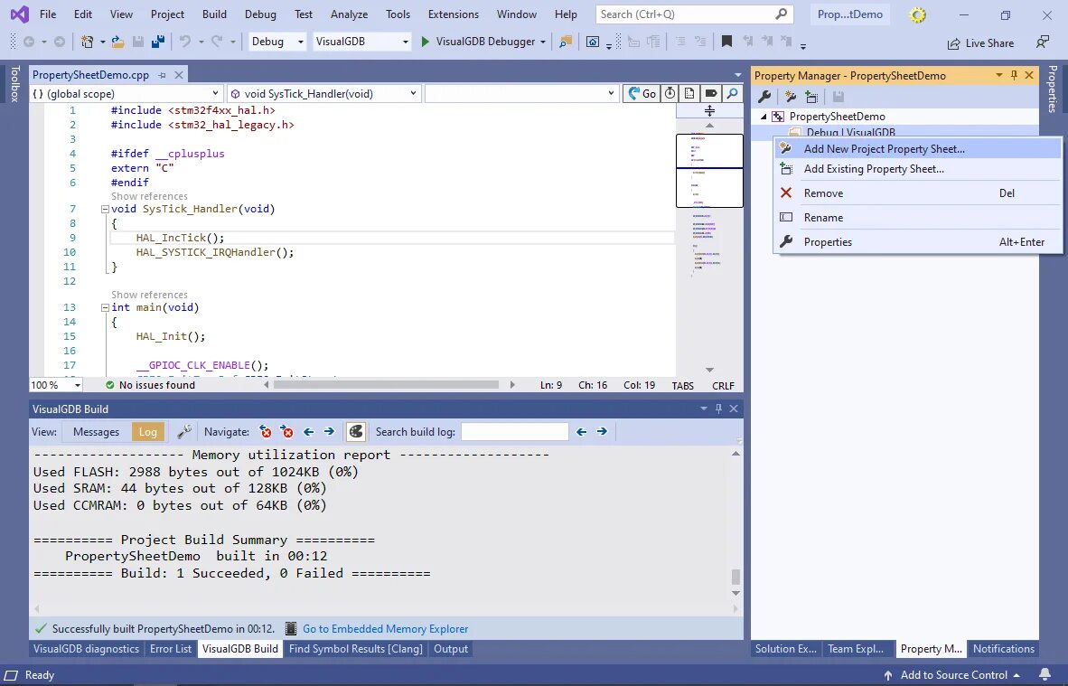The height and width of the screenshot is (686, 1068).
Task: Click Add Existing Property Sheet toolbar icon
Action: pos(811,97)
